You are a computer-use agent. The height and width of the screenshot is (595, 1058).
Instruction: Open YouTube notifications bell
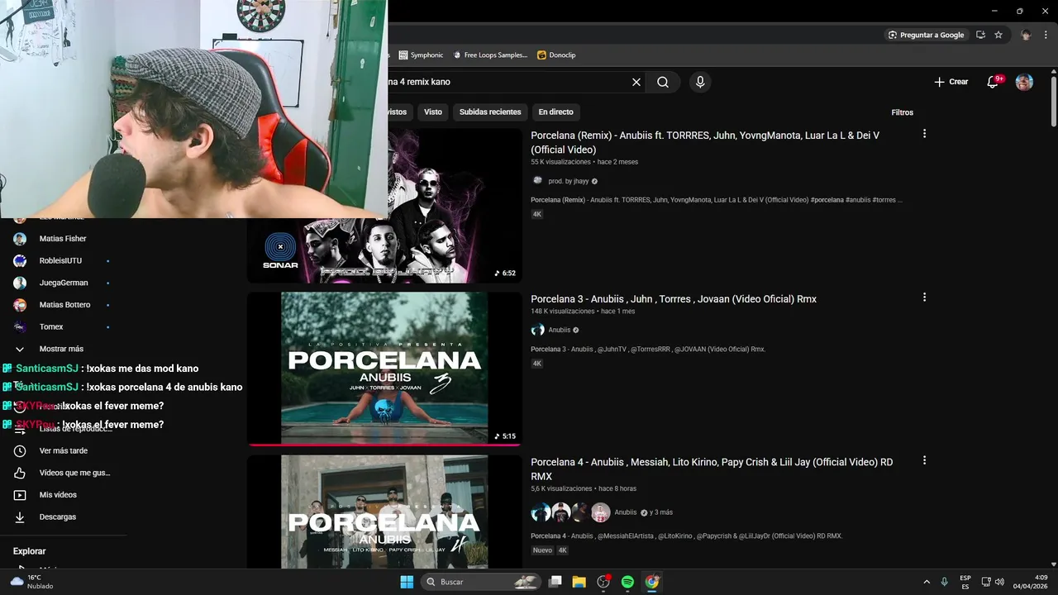pos(994,82)
